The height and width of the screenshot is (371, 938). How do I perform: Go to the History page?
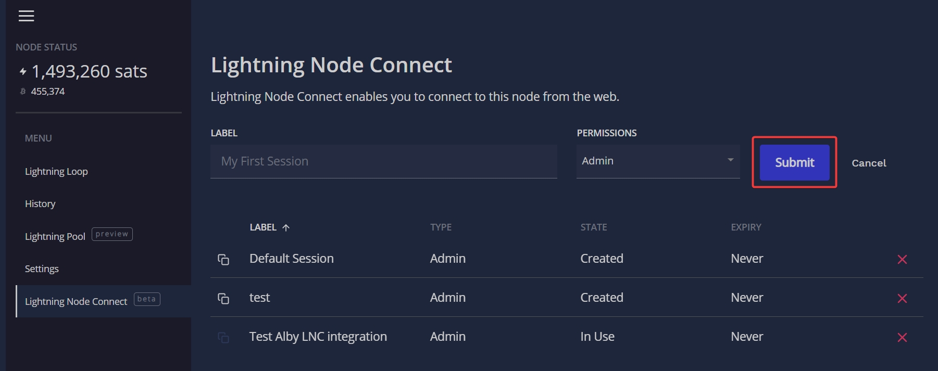(40, 204)
